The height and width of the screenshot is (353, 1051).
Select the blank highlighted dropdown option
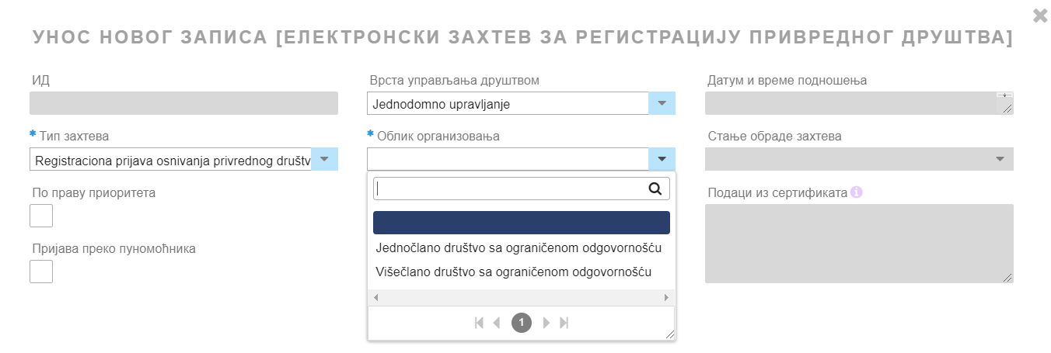tap(522, 223)
